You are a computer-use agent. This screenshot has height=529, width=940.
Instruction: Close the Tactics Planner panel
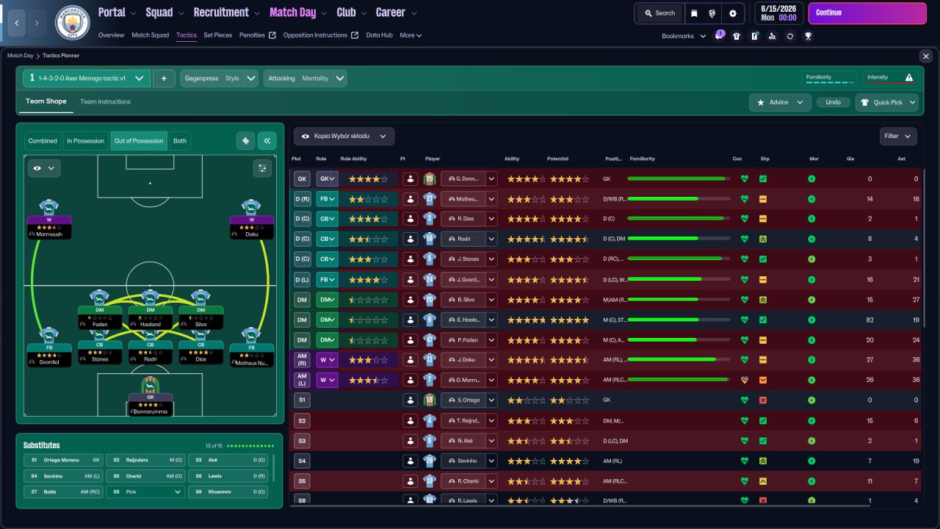(925, 56)
